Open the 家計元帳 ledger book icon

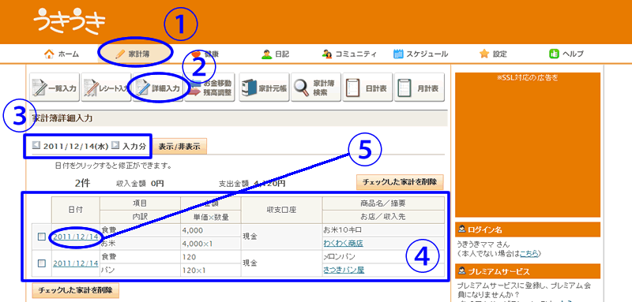point(264,88)
